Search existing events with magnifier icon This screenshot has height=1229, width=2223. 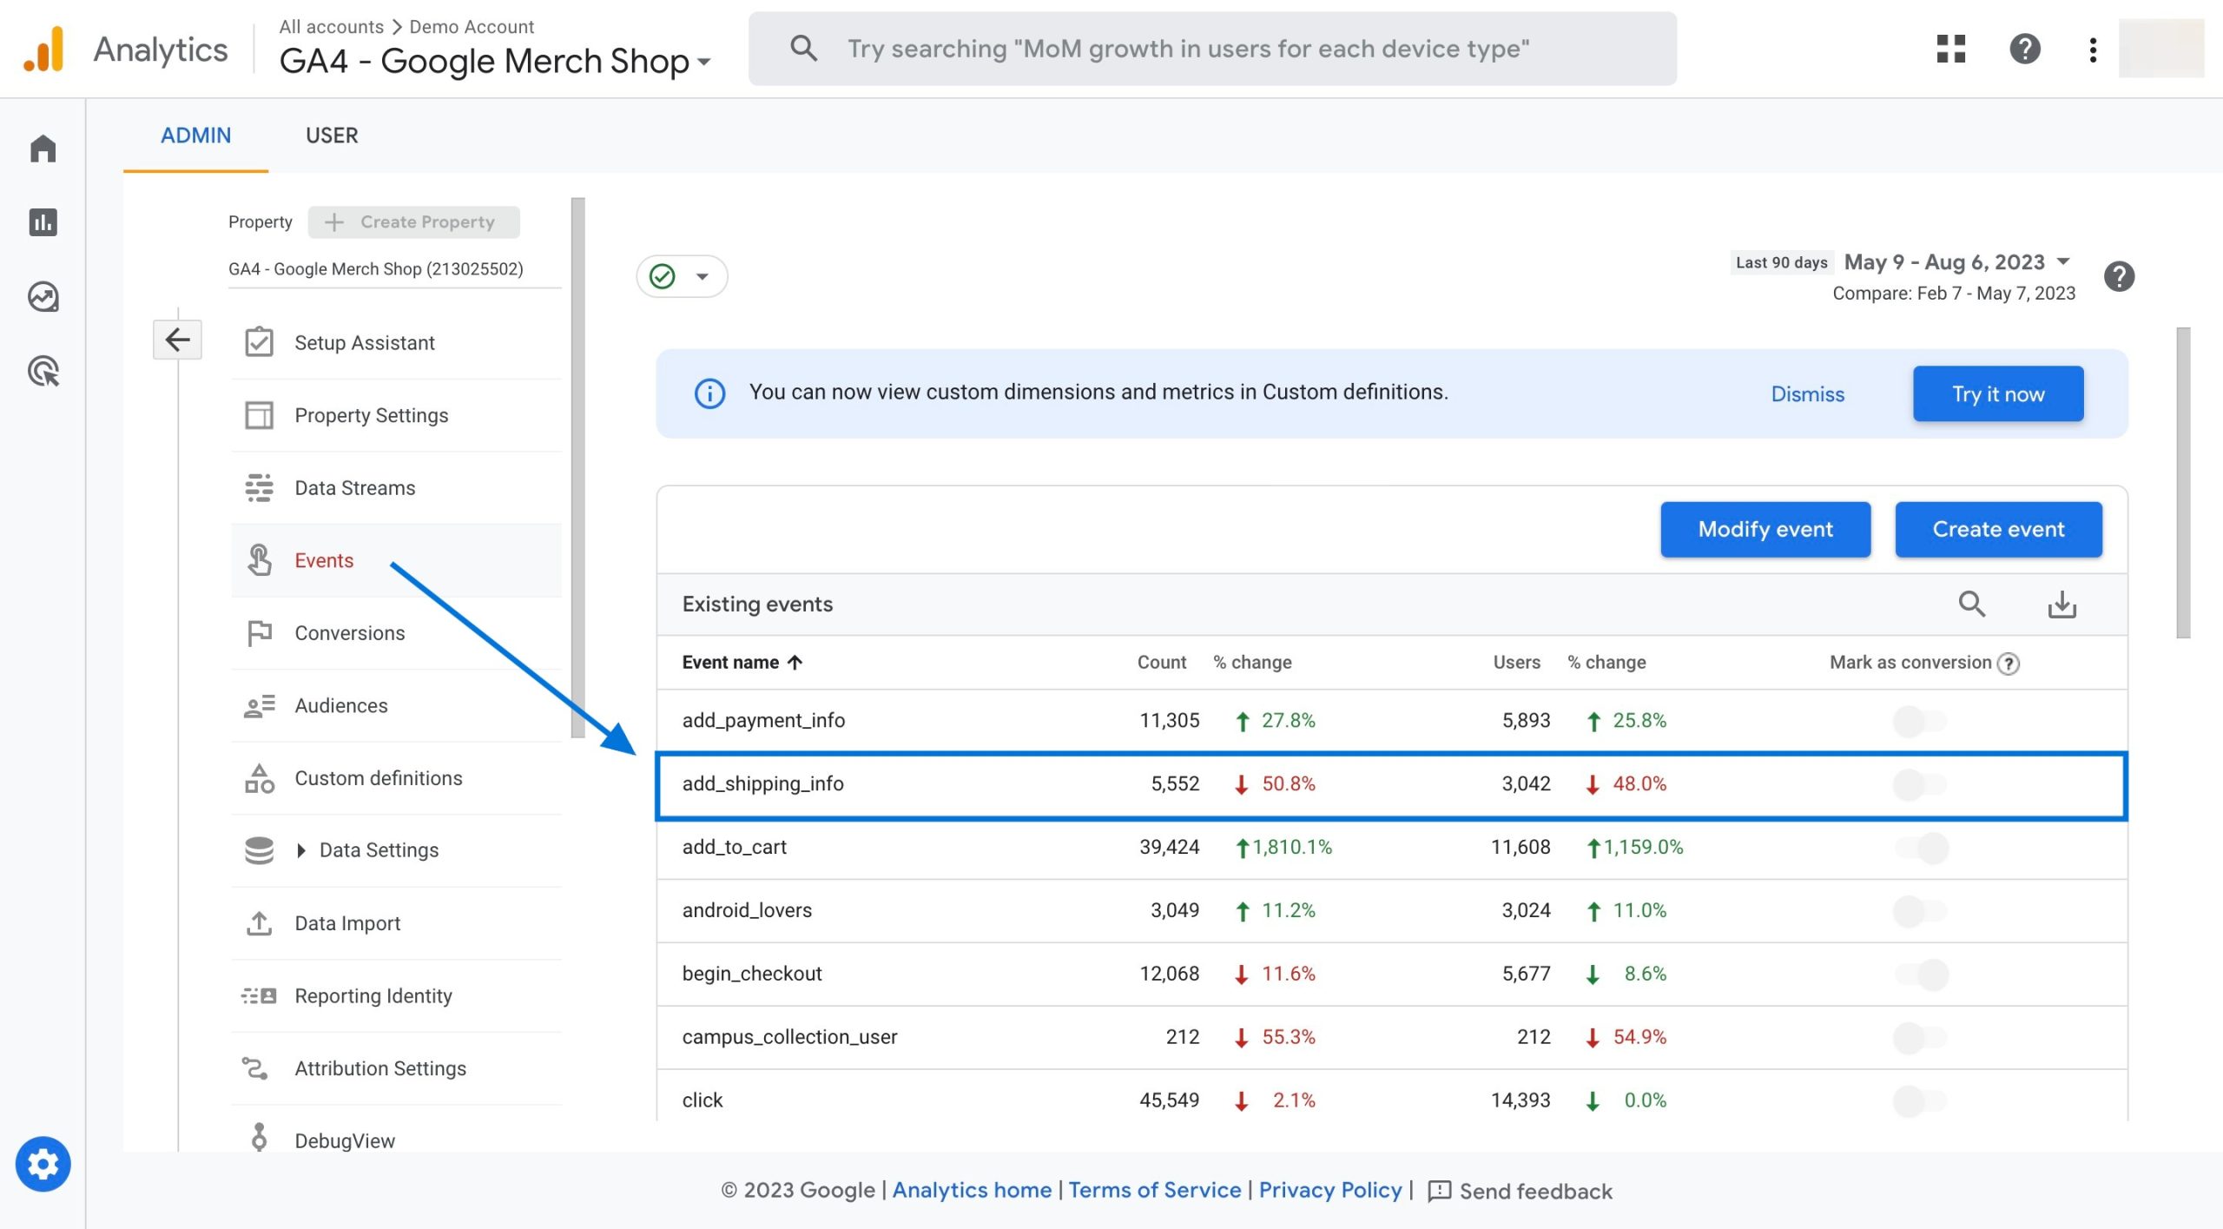[1972, 604]
